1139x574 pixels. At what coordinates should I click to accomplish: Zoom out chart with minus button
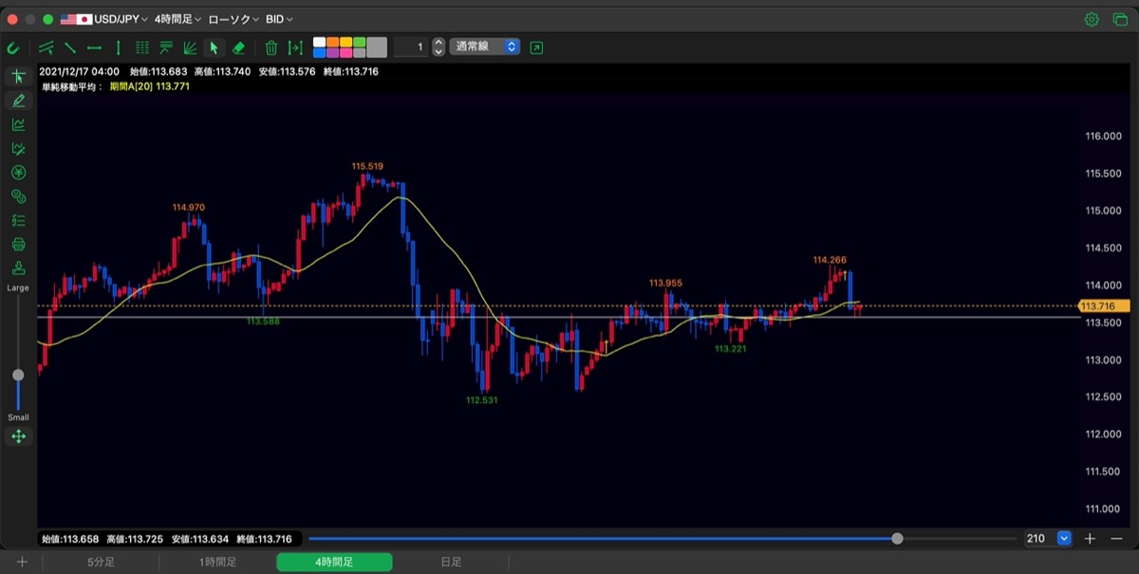[1114, 539]
